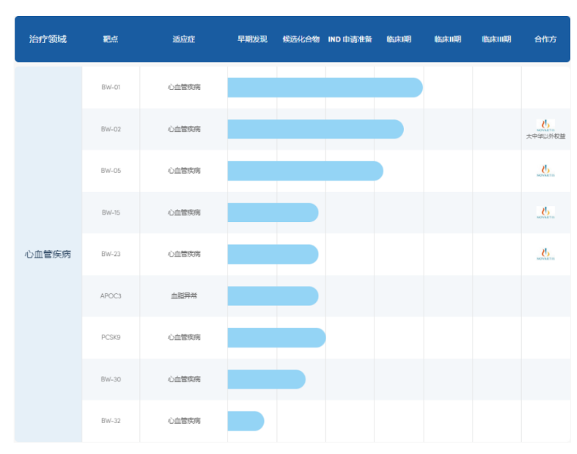577x454 pixels.
Task: Click the 心血管疾病 indication in the BW-01 row
Action: click(184, 88)
